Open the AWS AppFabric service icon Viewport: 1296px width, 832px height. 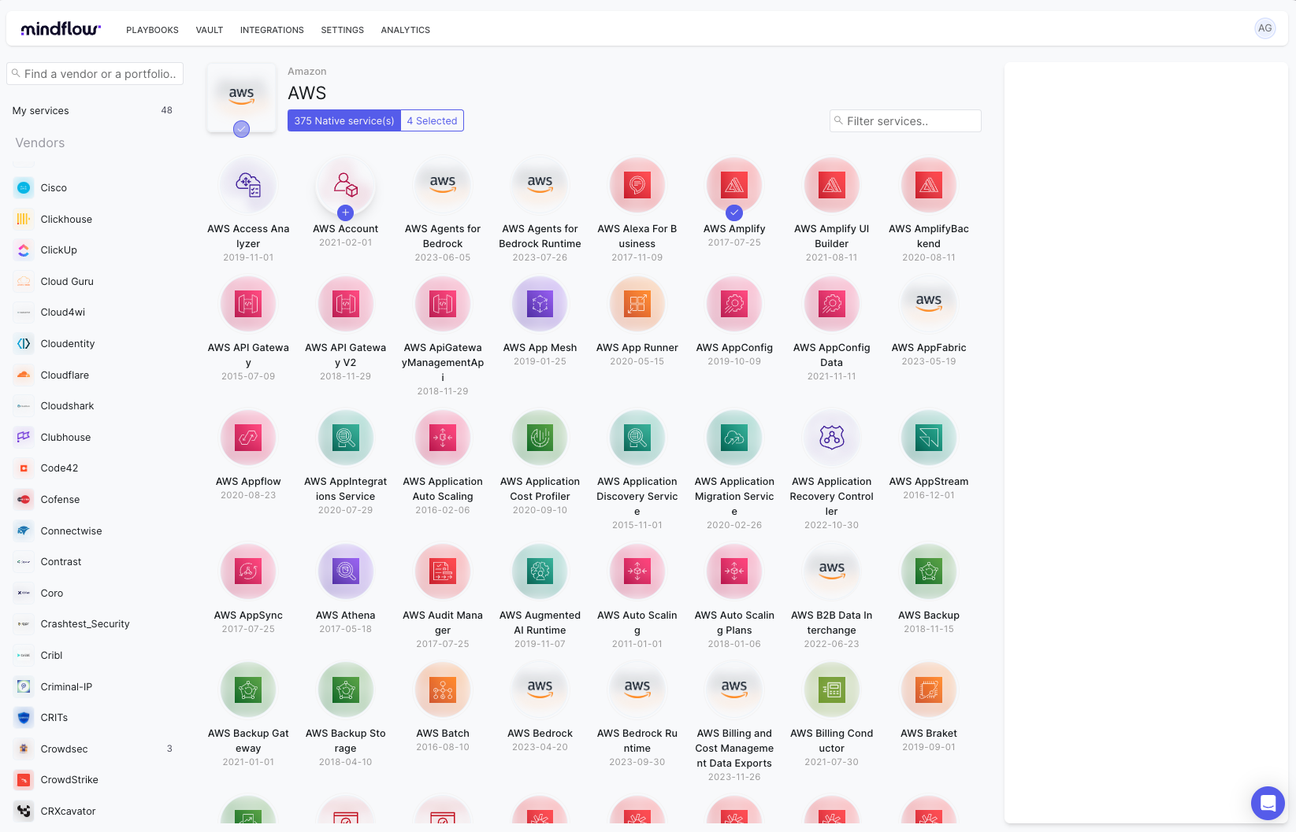[929, 304]
